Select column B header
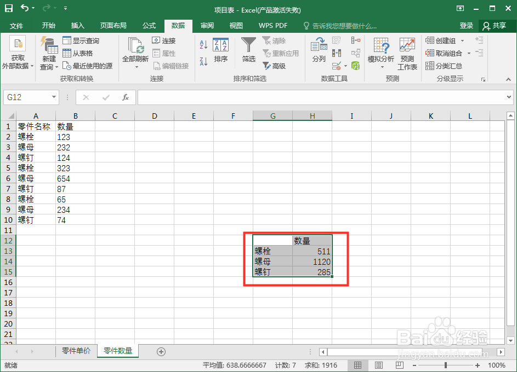 [x=76, y=116]
